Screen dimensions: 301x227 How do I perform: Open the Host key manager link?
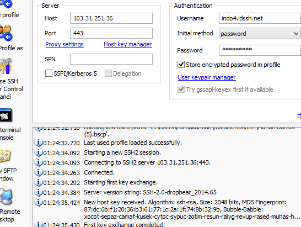click(x=128, y=44)
